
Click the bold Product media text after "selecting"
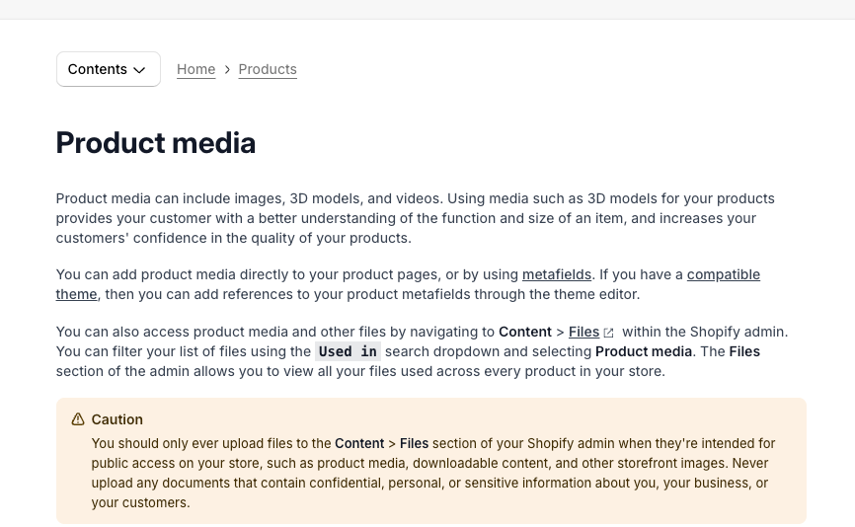644,351
